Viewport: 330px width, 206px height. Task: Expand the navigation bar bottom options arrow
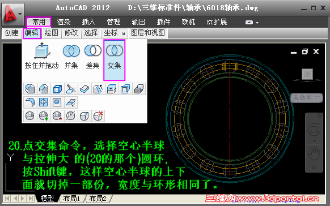point(314,168)
